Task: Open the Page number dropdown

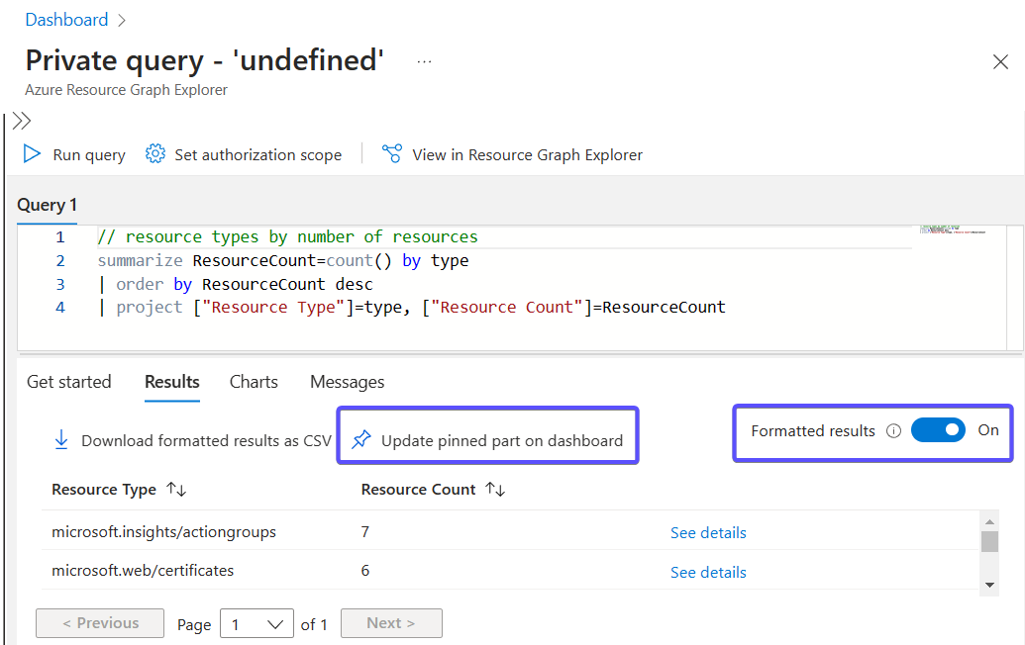Action: point(256,624)
